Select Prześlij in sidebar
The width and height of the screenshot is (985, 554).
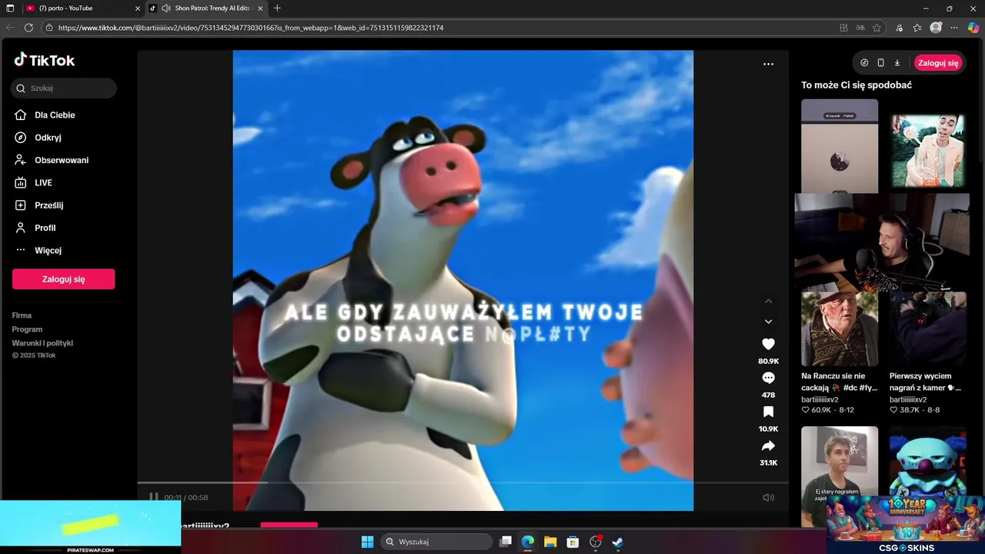(x=38, y=205)
